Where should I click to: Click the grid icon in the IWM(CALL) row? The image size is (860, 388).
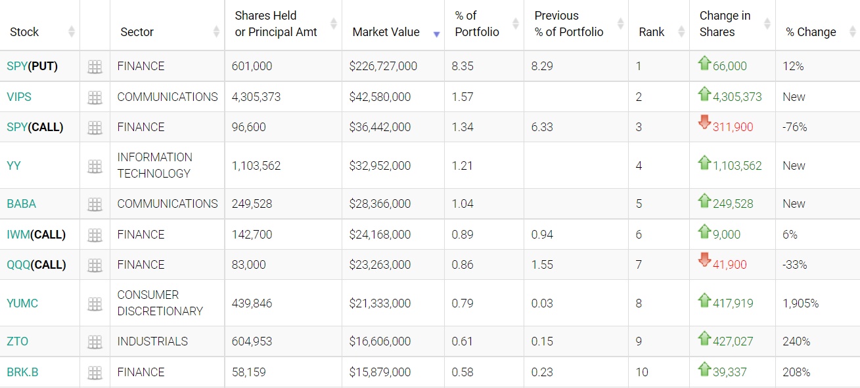[x=95, y=235]
